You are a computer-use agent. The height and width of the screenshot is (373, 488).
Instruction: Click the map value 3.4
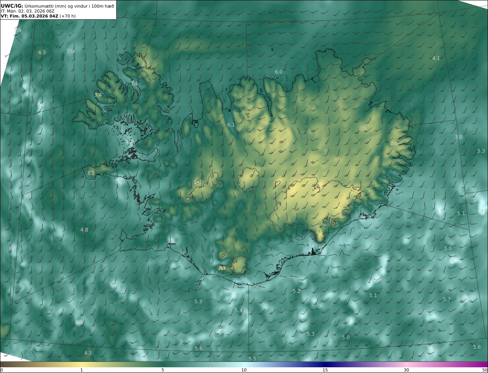coord(98,95)
